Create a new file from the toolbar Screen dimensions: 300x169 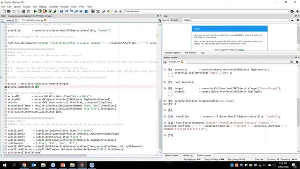pyautogui.click(x=4, y=11)
